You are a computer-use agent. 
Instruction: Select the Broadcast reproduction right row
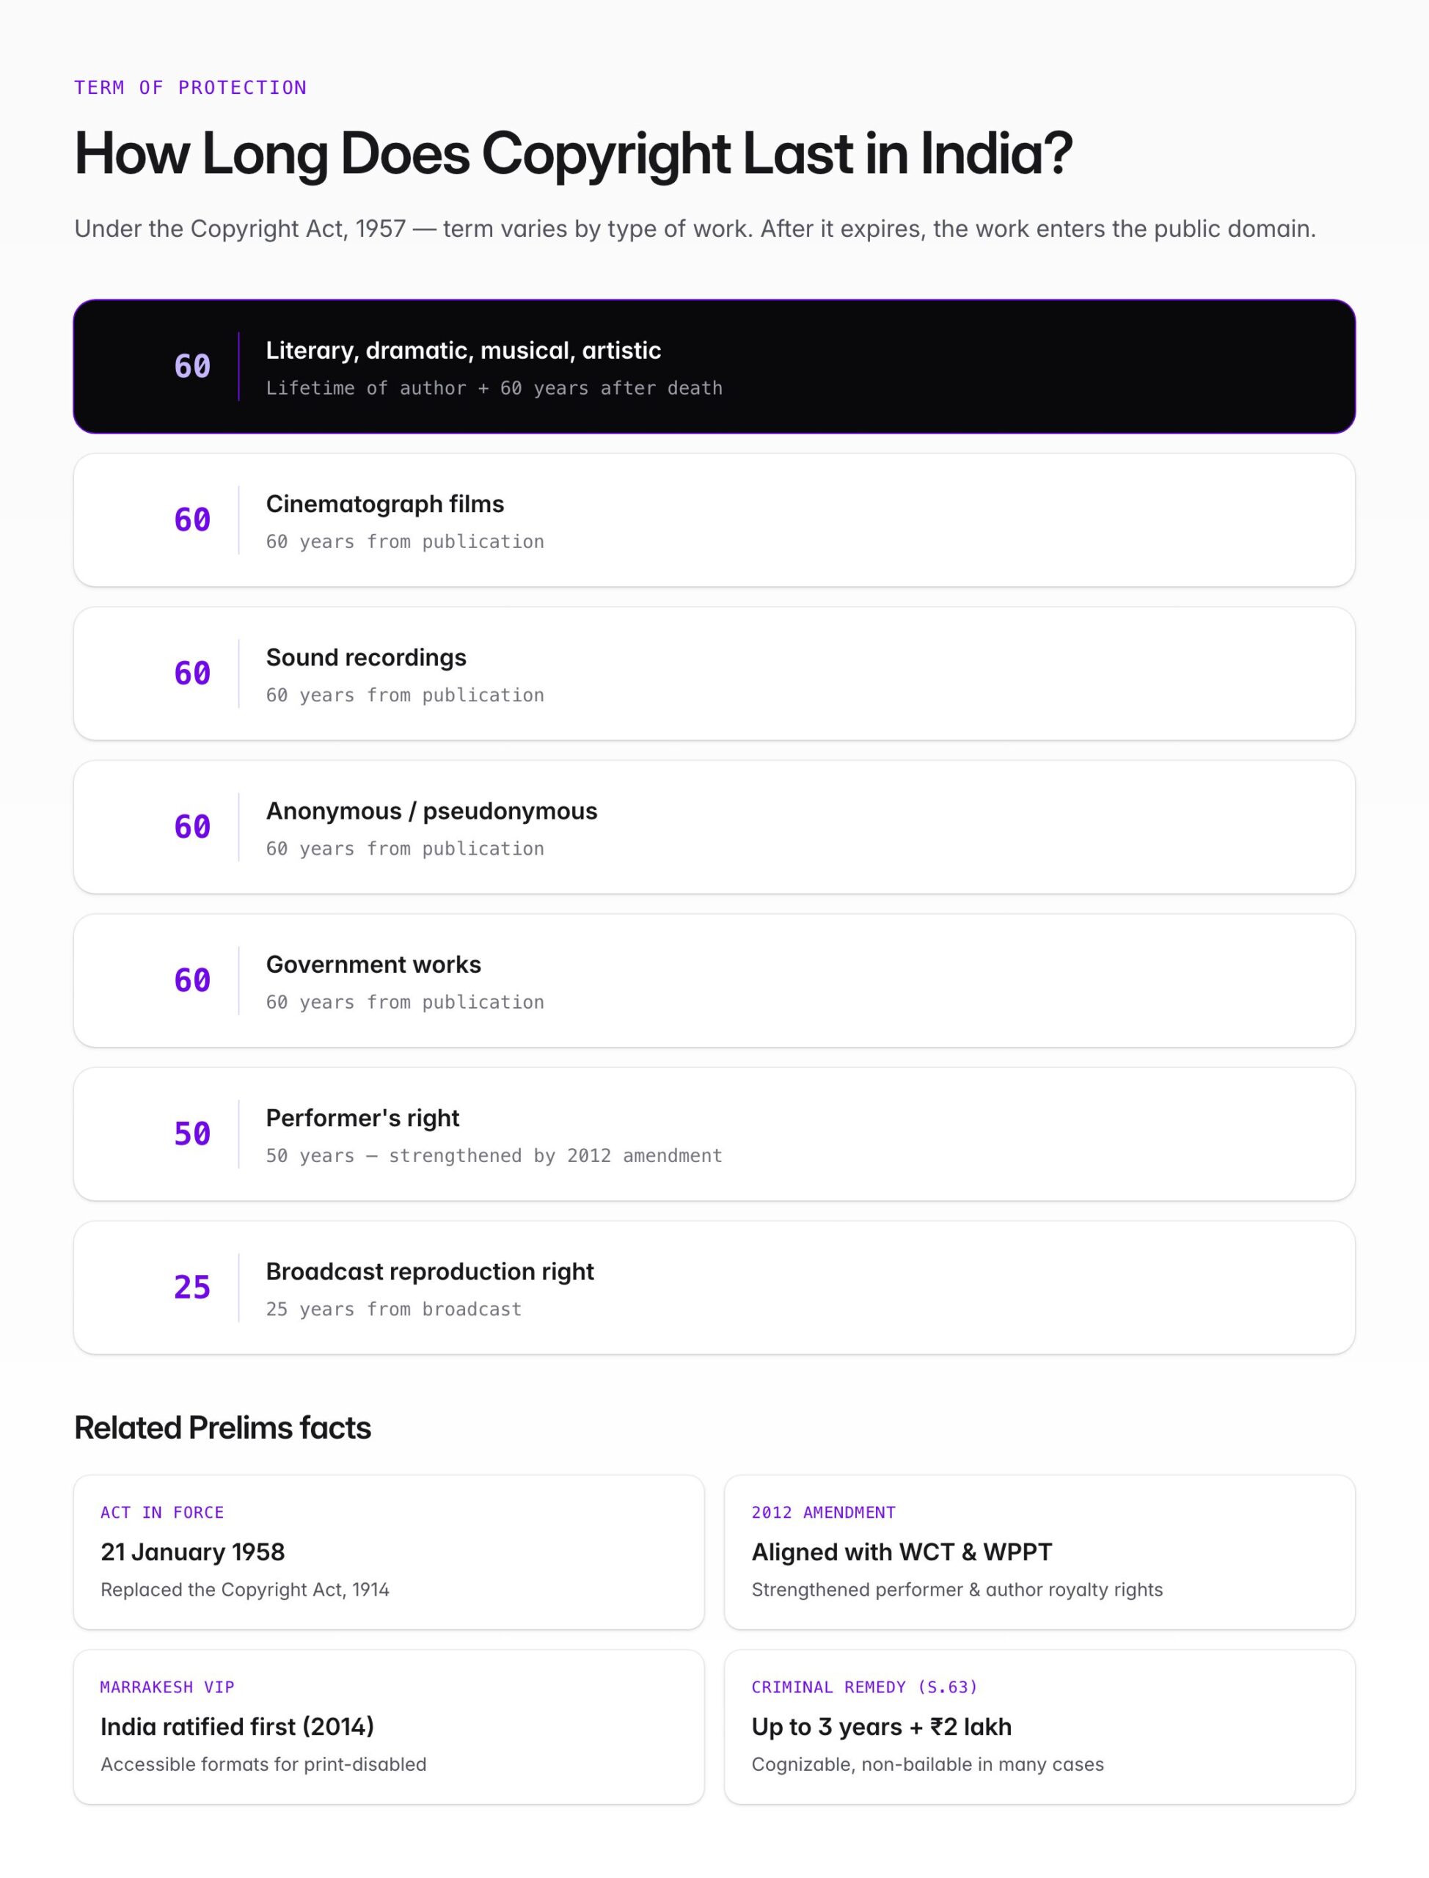714,1287
